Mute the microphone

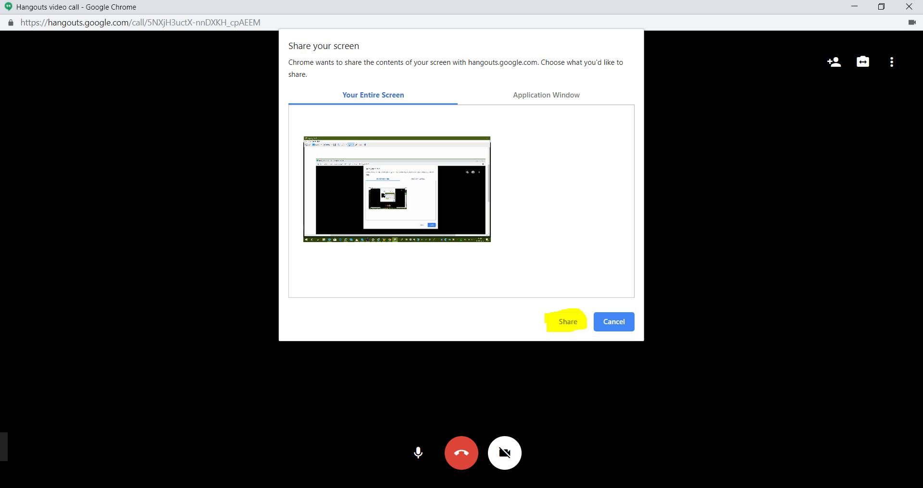click(418, 452)
